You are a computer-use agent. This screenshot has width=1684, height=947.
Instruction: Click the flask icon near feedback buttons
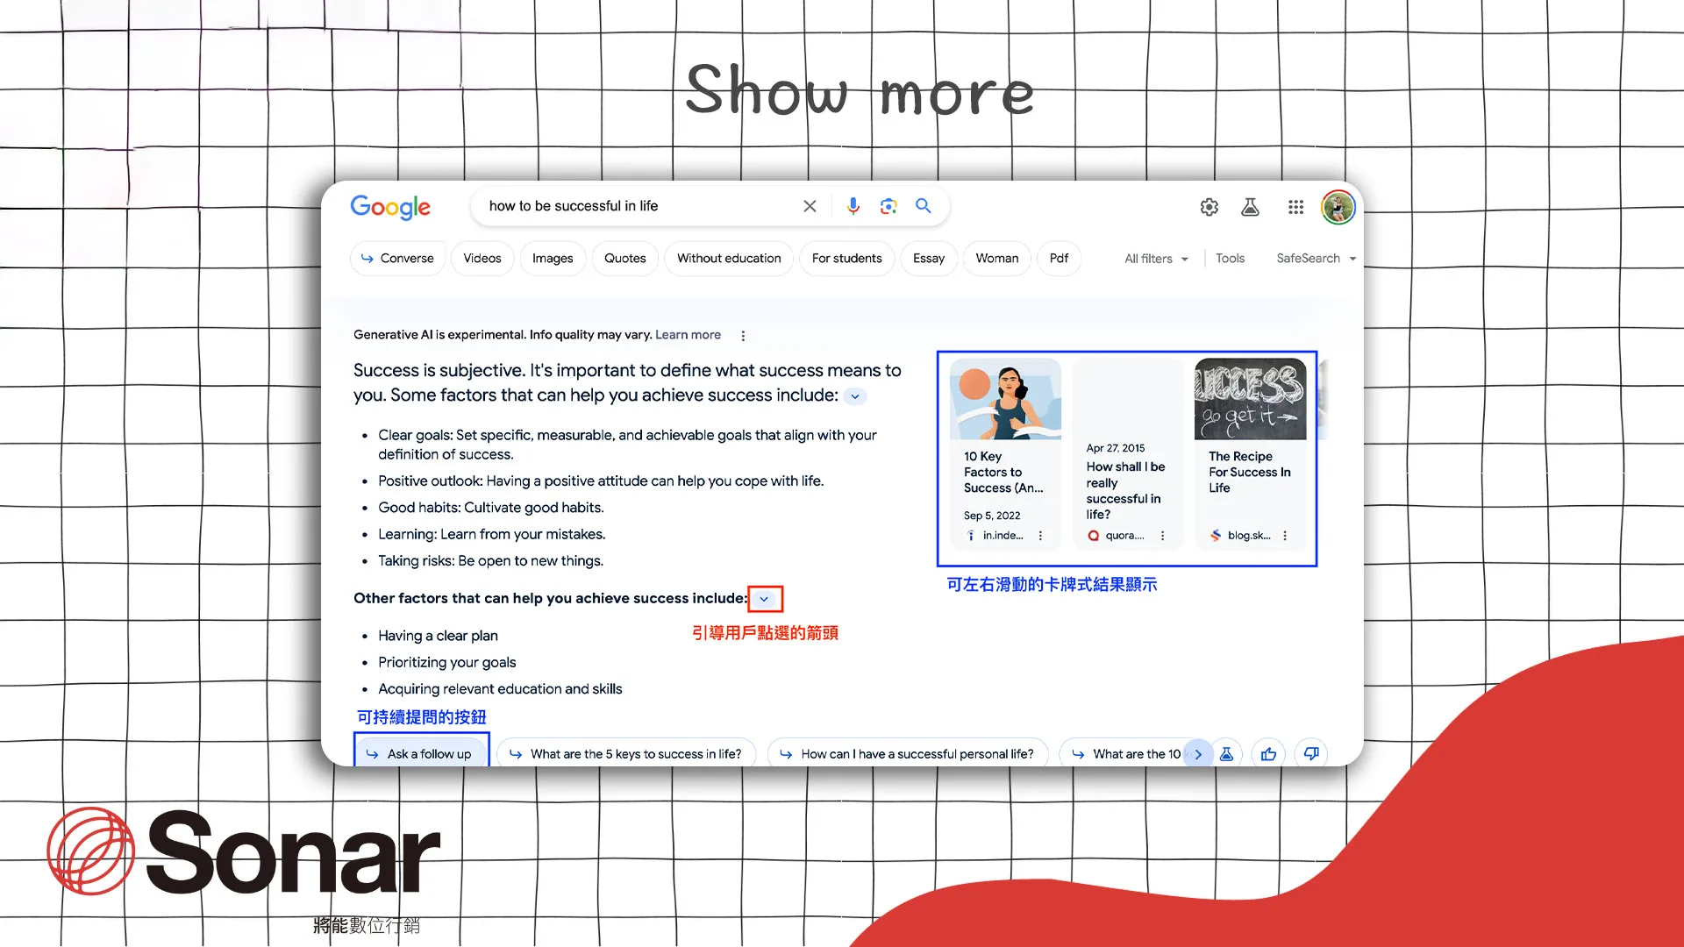(x=1227, y=754)
